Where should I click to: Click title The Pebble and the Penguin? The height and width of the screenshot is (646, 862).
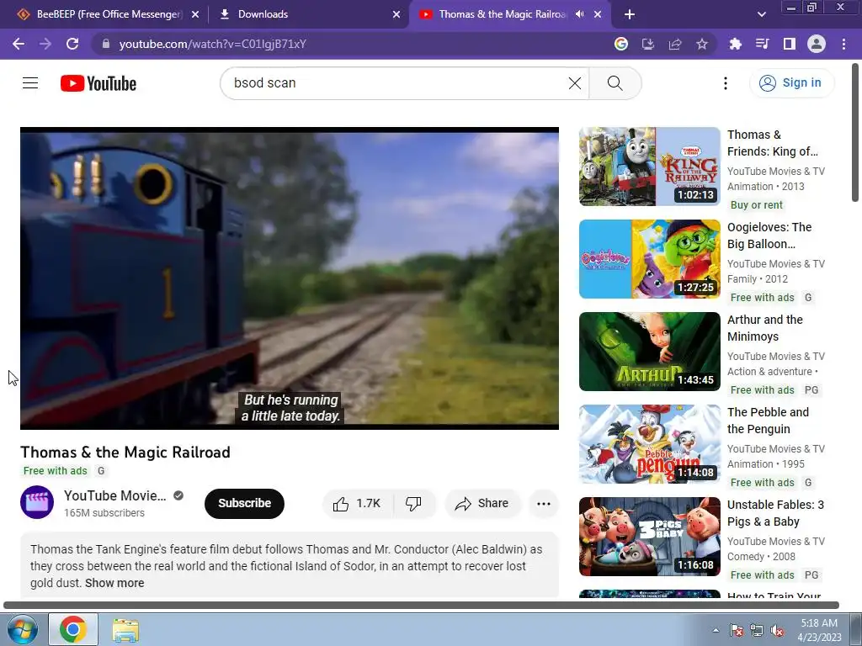pos(768,421)
